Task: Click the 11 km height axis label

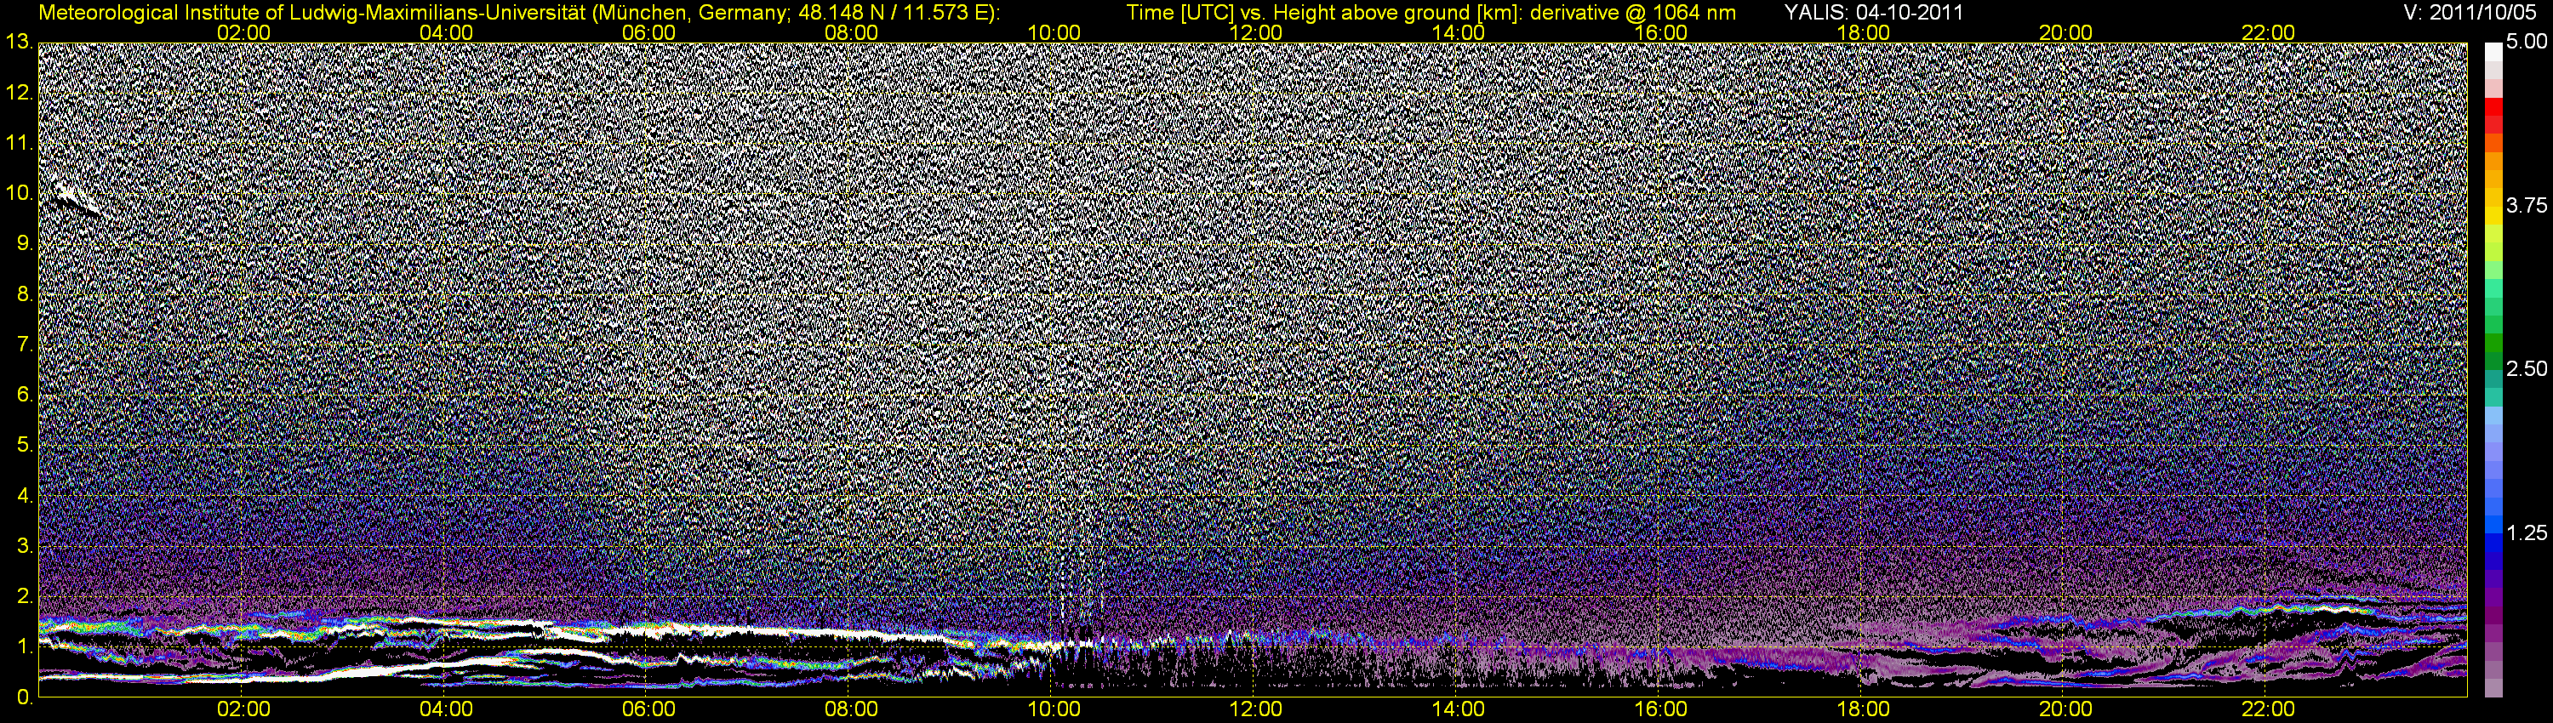Action: coord(19,143)
